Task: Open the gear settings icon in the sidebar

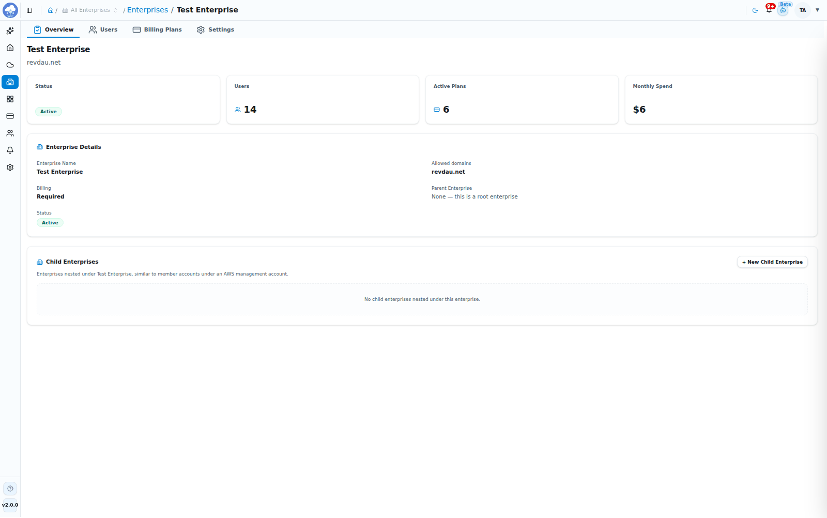Action: (x=10, y=167)
